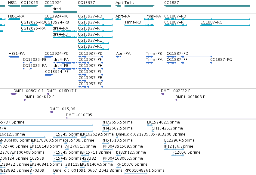Select protein dre4-PA
This screenshot has height=175, width=256.
point(61,60)
